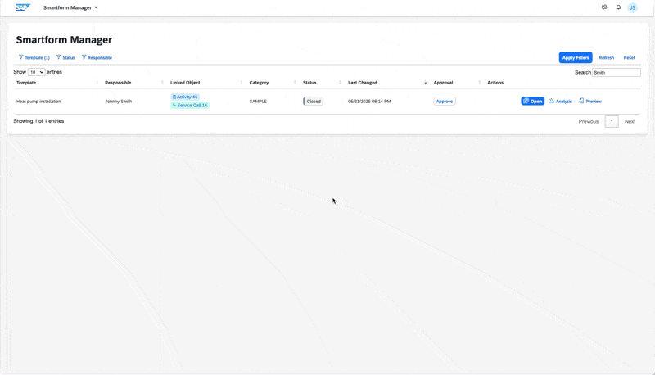This screenshot has width=655, height=375.
Task: Open the Template filter
Action: pyautogui.click(x=34, y=57)
